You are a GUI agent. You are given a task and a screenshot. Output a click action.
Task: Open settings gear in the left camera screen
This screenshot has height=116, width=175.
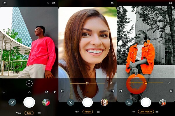[x=54, y=3]
